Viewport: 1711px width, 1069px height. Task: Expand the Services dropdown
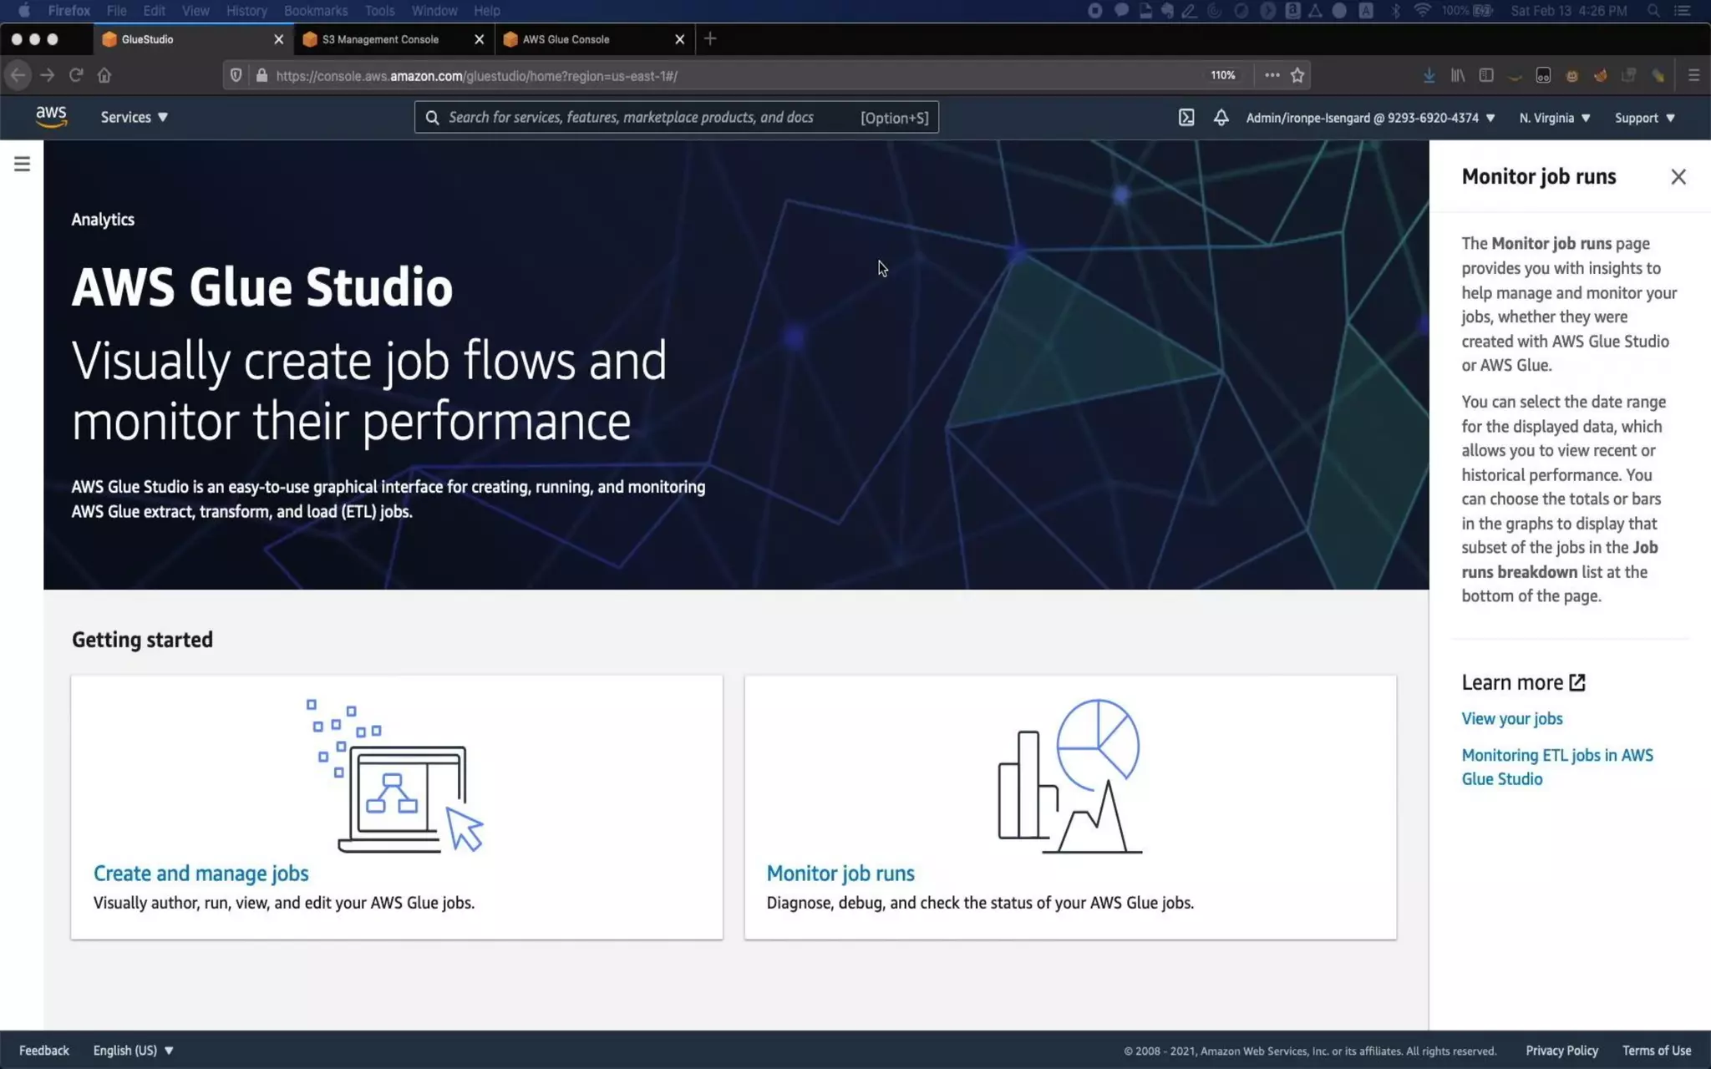[x=135, y=118]
